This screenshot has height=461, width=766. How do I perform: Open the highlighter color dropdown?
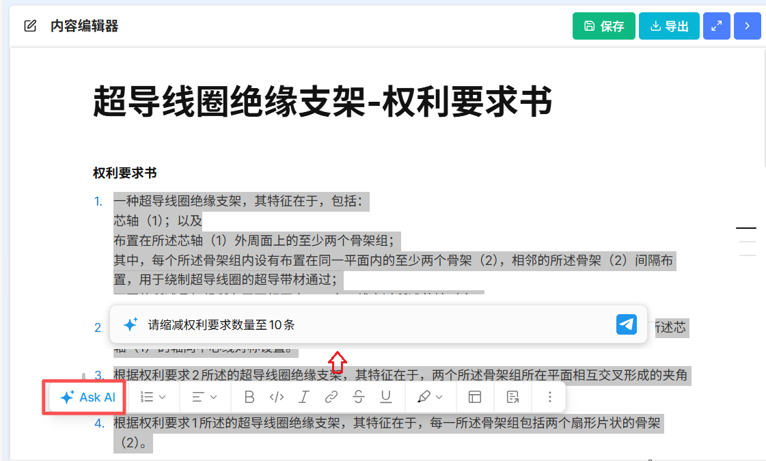(430, 397)
